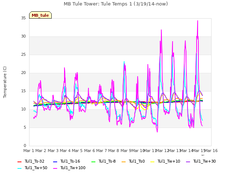This screenshot has height=175, width=233.
Task: Select the Tul1_Ts-8 legend label
Action: (107, 161)
